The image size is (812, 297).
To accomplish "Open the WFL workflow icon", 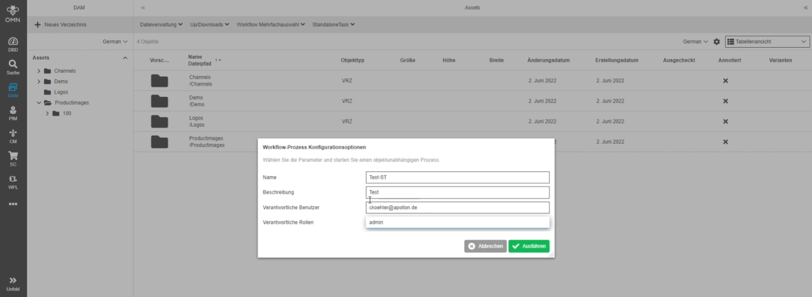I will click(13, 182).
